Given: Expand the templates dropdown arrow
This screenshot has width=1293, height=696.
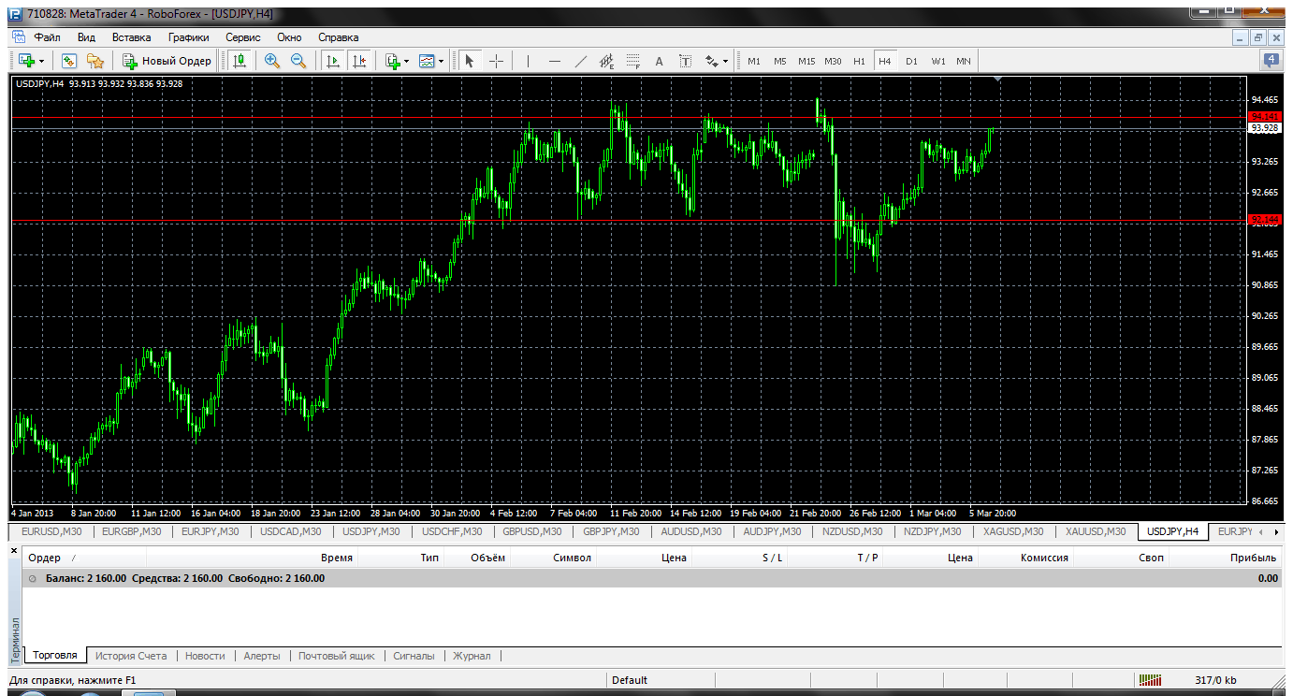Looking at the screenshot, I should coord(442,61).
